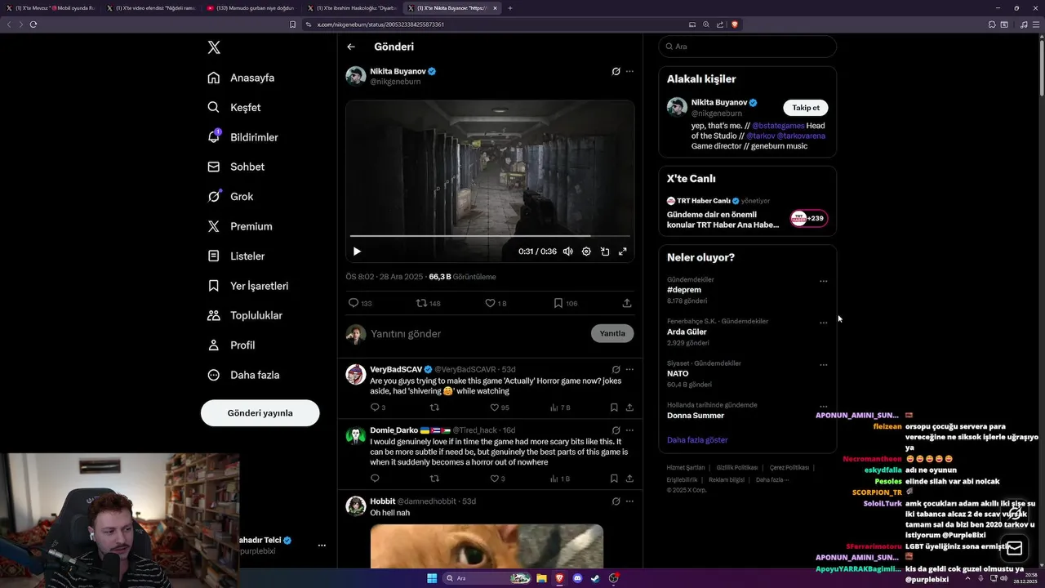Repost the post with 148 reposts
Viewport: 1045px width, 588px height.
pyautogui.click(x=429, y=303)
